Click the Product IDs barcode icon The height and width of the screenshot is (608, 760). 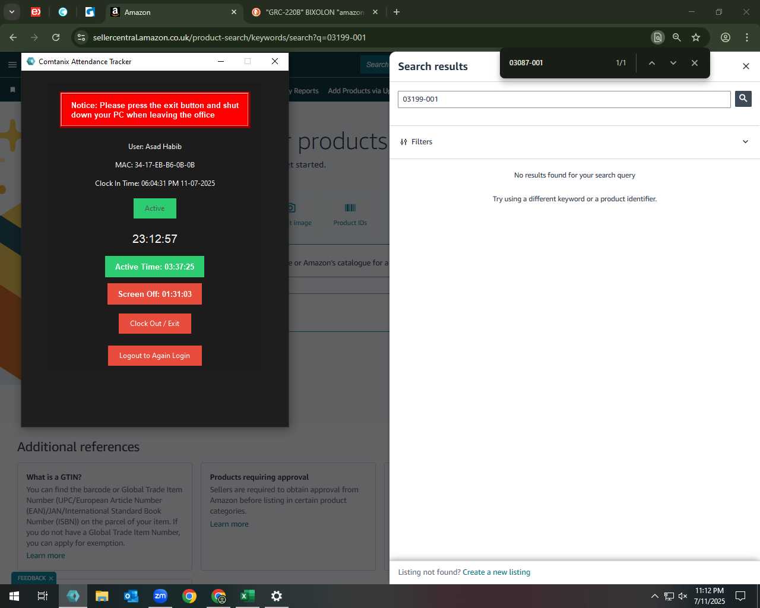350,208
